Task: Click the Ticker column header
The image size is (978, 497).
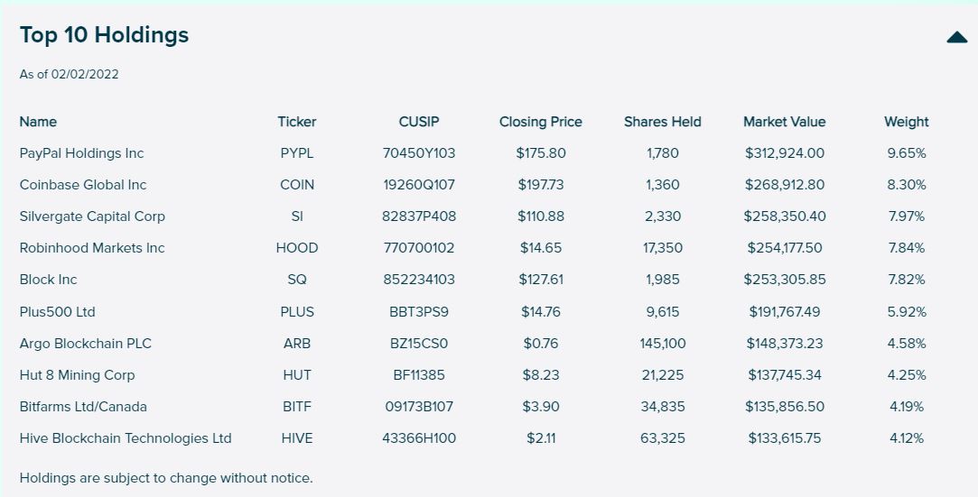Action: (297, 122)
